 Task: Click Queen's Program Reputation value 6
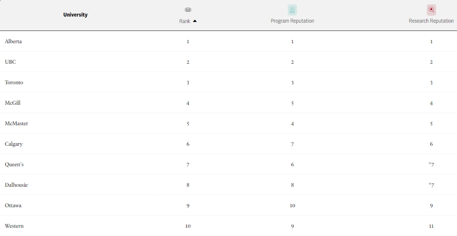[292, 164]
